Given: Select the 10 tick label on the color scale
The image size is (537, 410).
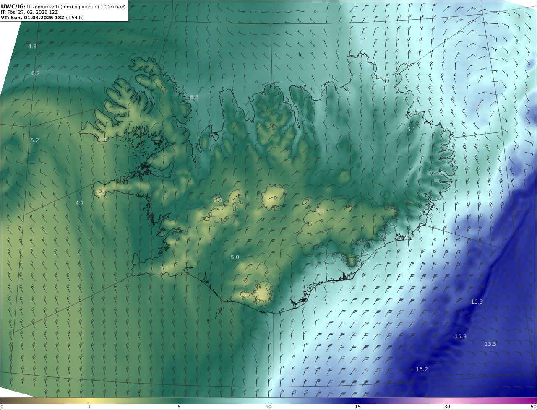Looking at the screenshot, I should coord(268,407).
